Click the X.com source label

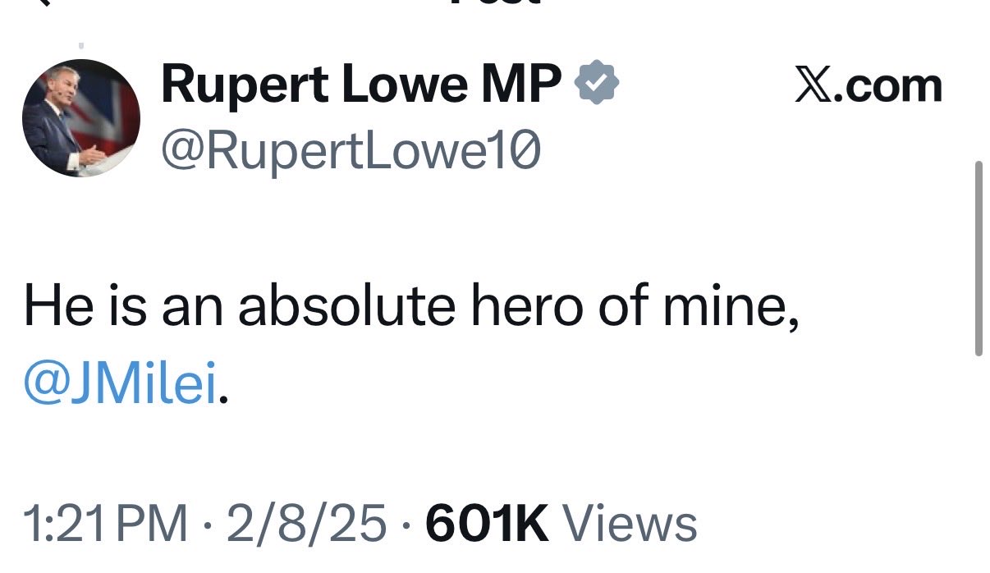click(x=869, y=86)
